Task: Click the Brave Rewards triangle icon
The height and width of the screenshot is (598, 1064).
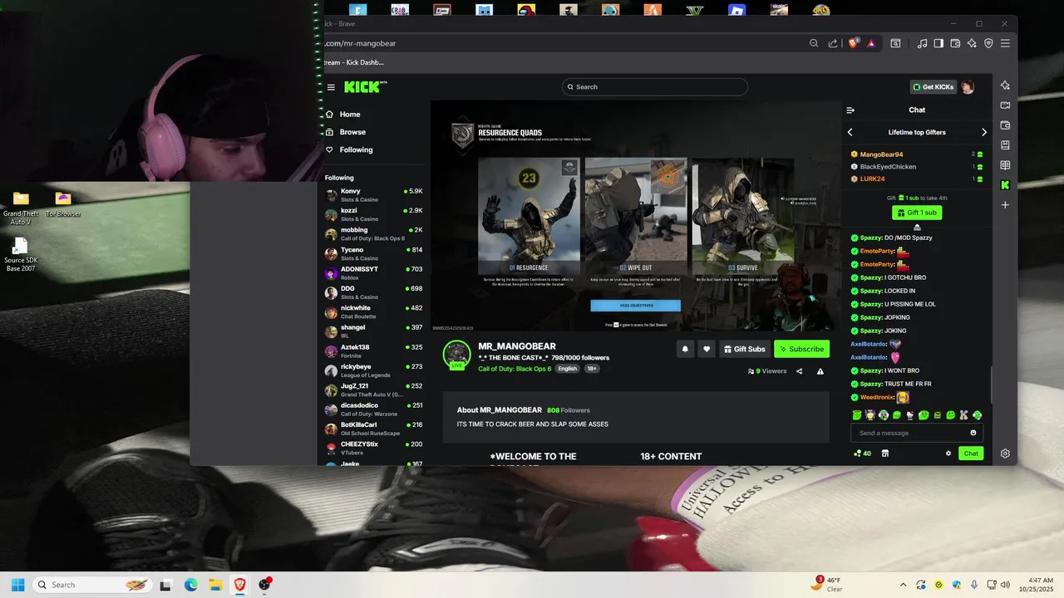Action: 871,43
